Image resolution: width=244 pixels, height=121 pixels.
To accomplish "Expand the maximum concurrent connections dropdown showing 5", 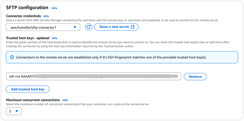I will pos(14,111).
